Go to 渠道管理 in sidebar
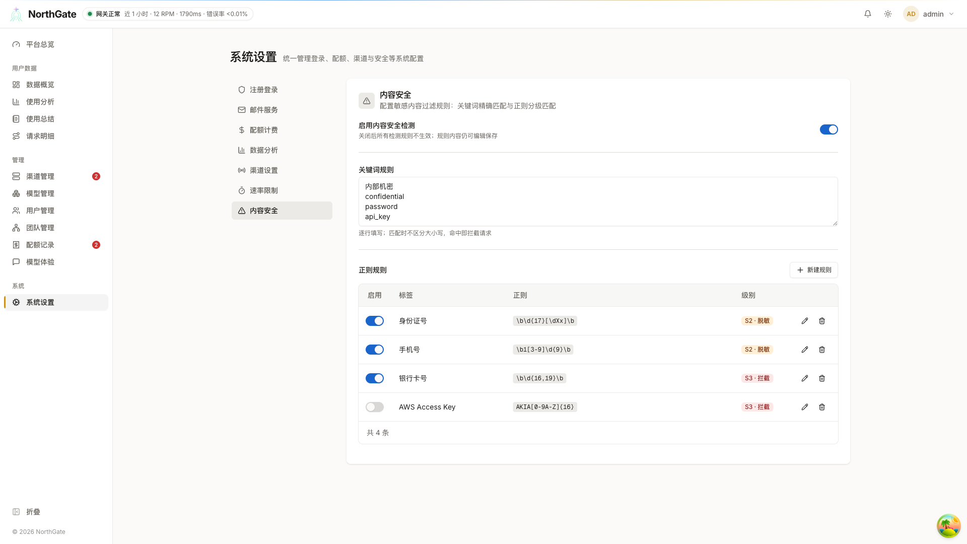 (x=56, y=176)
